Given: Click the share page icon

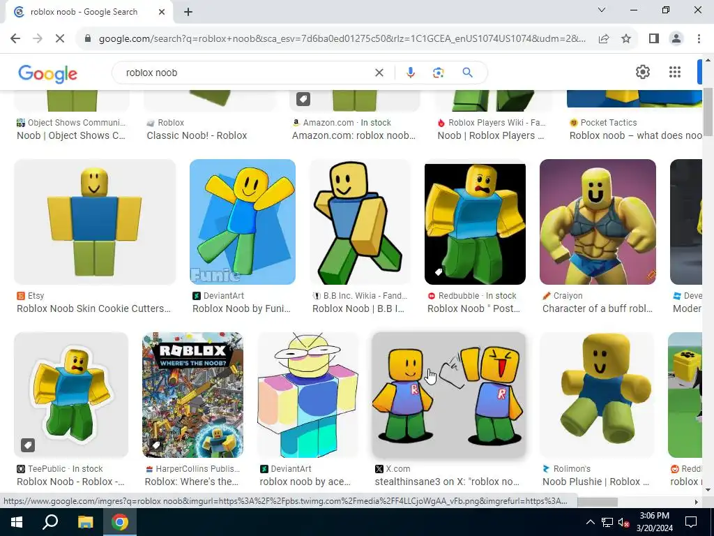Looking at the screenshot, I should (604, 39).
